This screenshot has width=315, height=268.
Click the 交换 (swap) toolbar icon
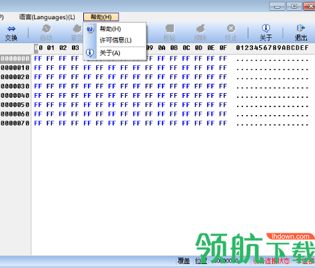pyautogui.click(x=11, y=33)
